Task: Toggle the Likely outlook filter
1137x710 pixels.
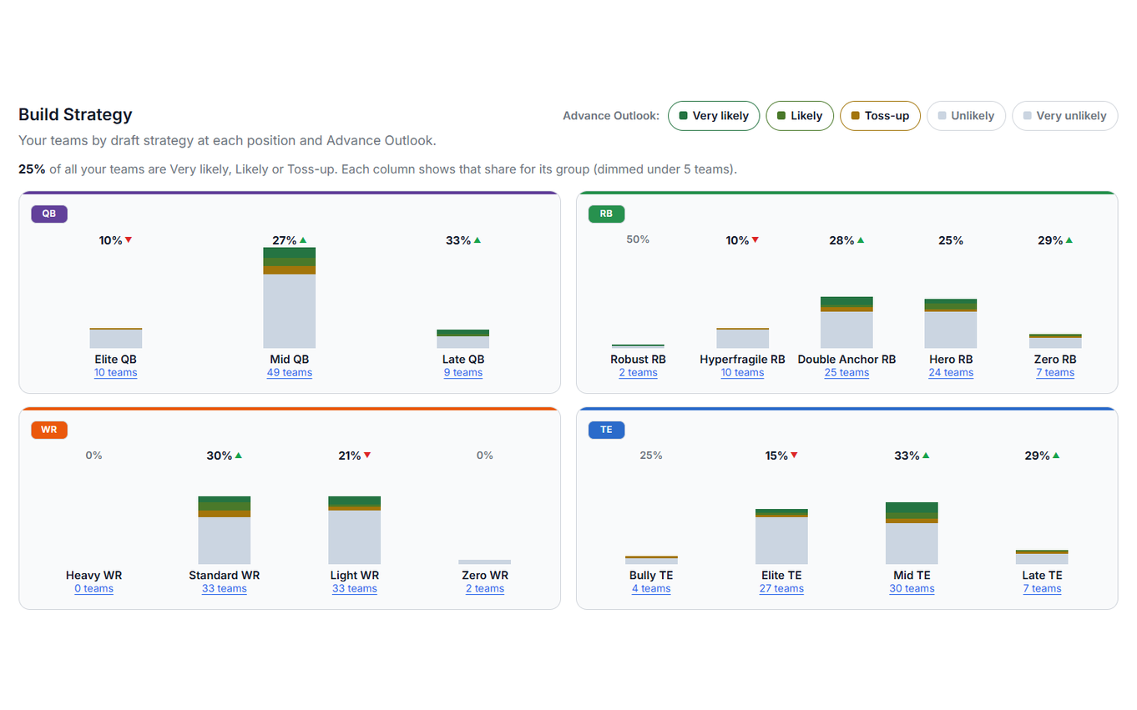Action: point(799,116)
